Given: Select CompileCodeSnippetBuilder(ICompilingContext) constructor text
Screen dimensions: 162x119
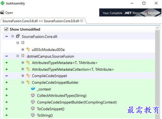Looking at the screenshot, I should [77, 102].
